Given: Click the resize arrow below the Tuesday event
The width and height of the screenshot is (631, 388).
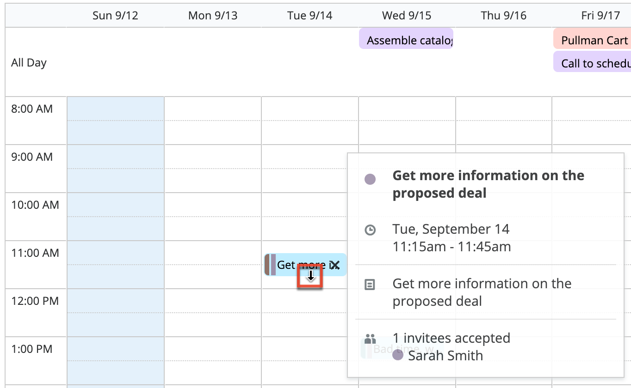Looking at the screenshot, I should [310, 276].
